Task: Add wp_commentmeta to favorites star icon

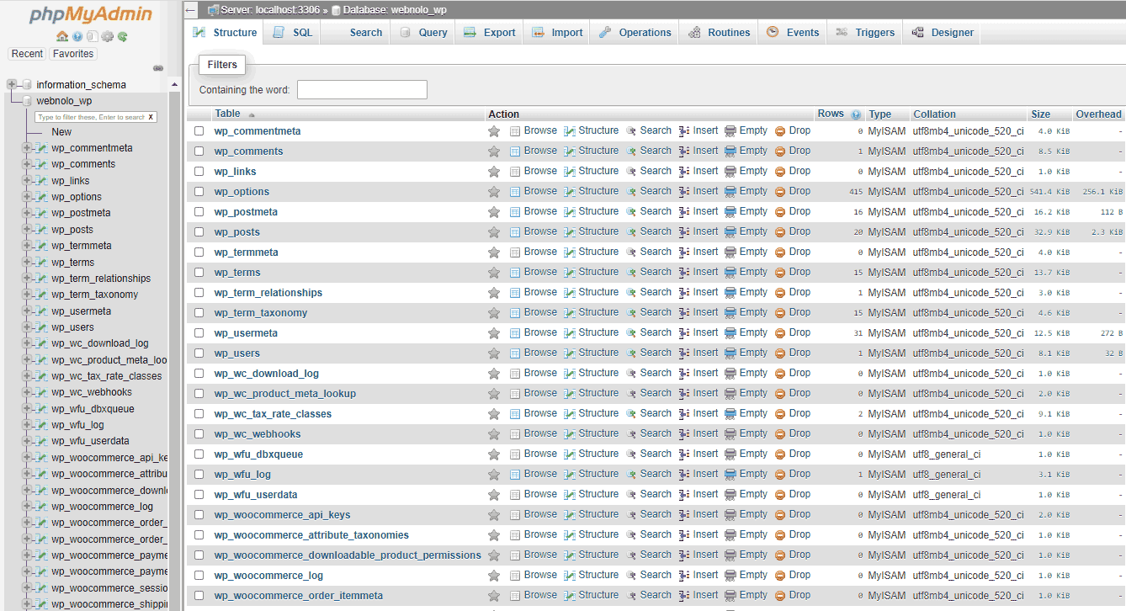Action: pyautogui.click(x=494, y=131)
